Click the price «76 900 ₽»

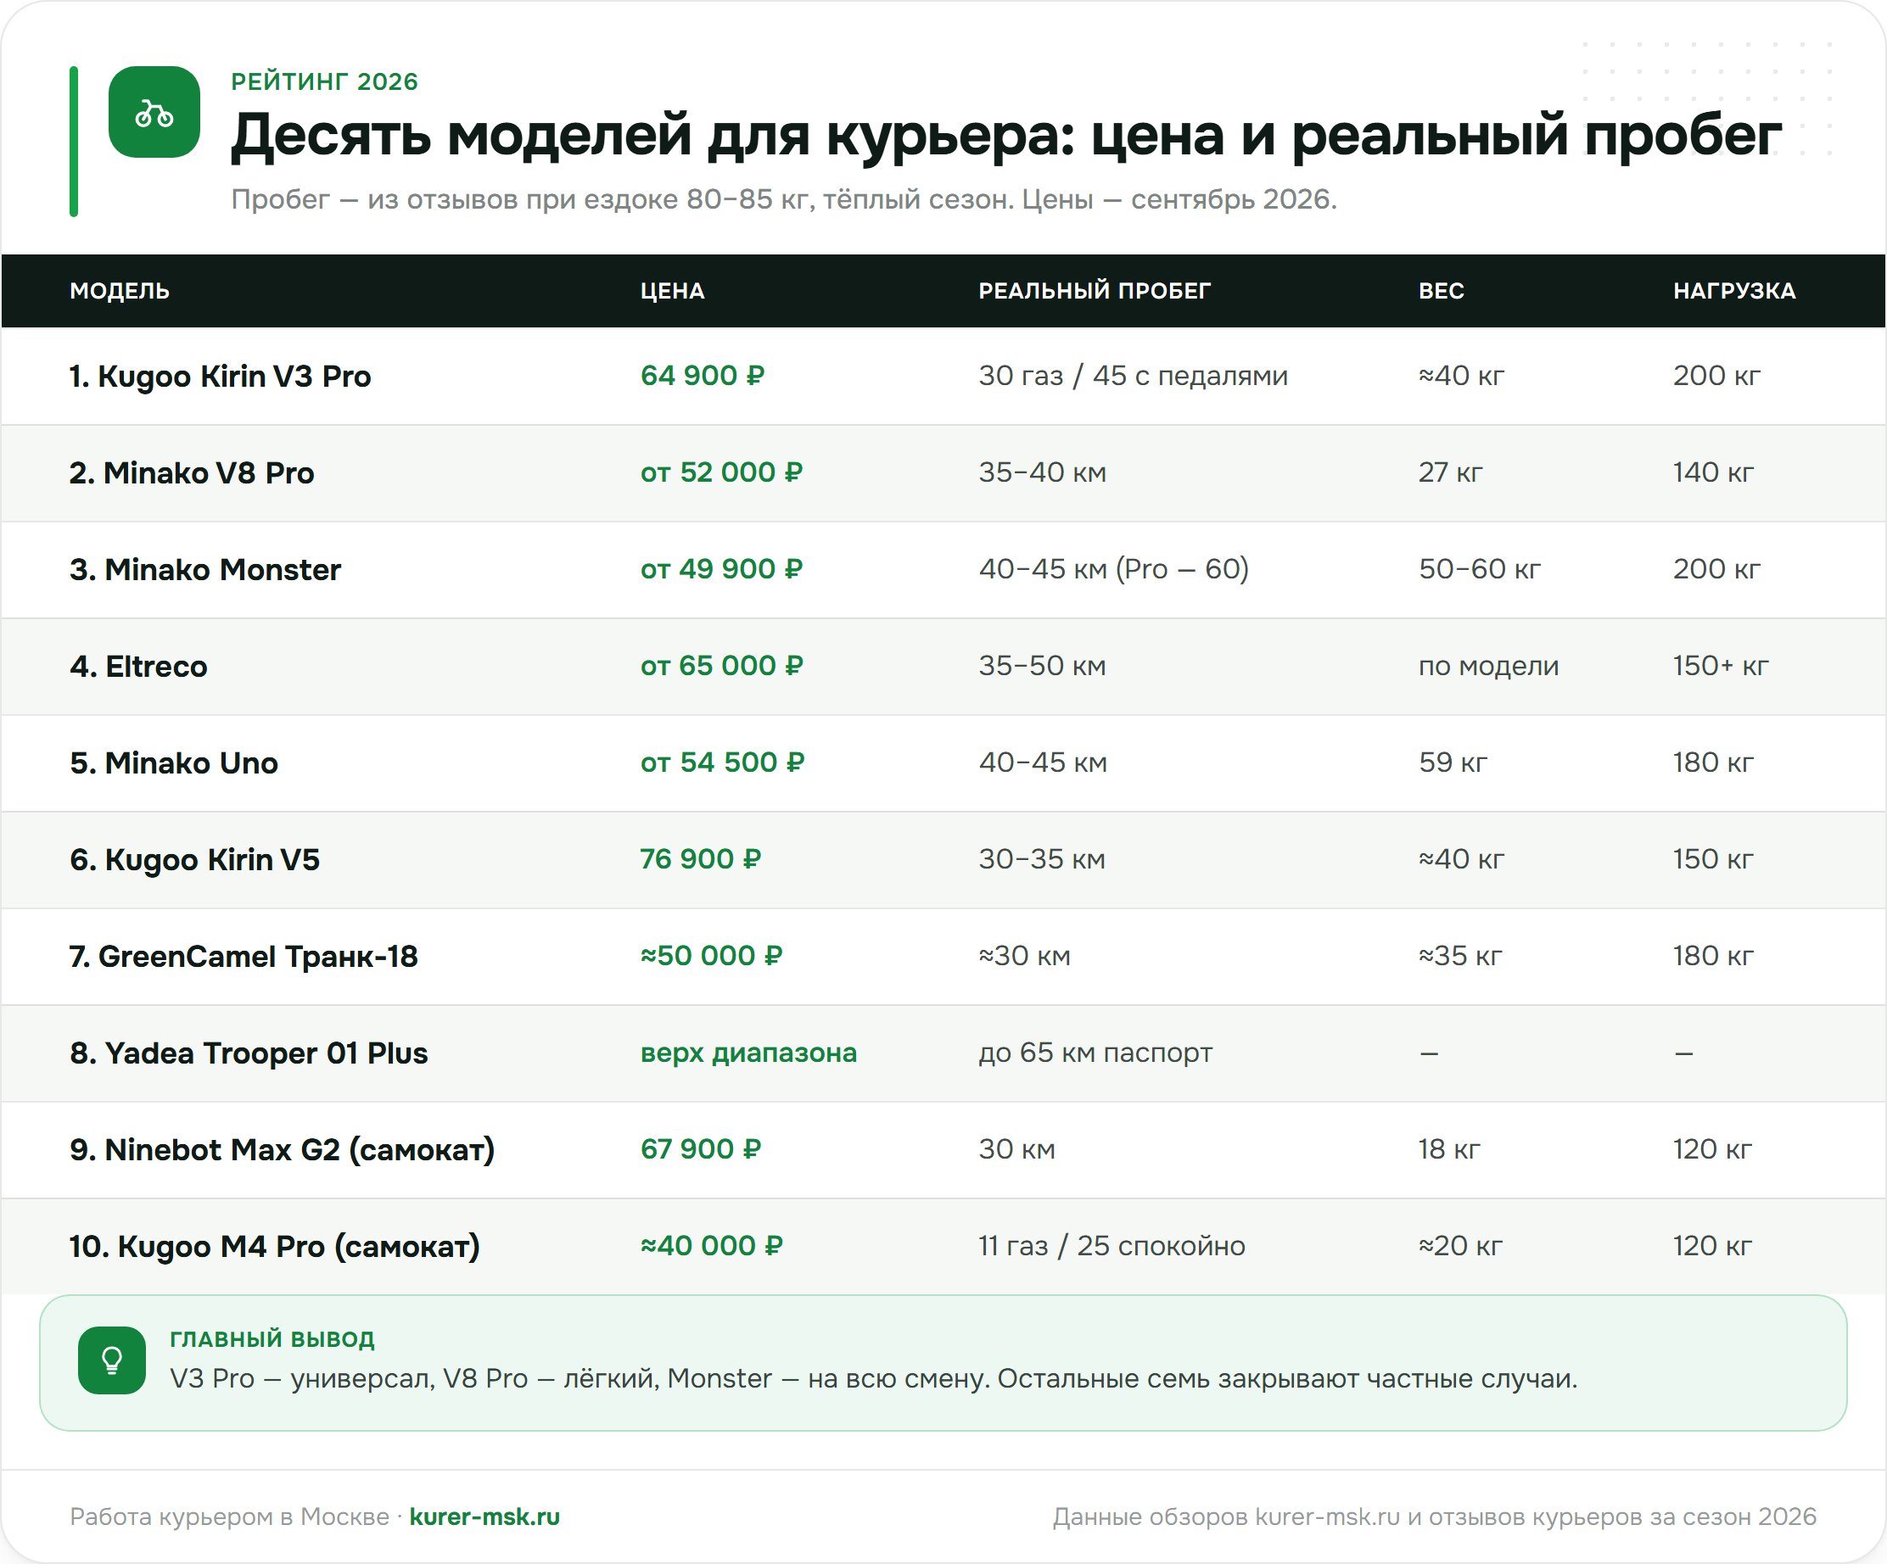click(701, 859)
